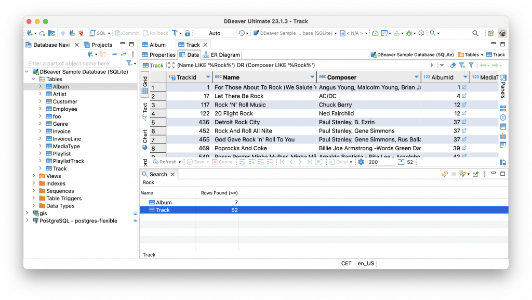Click the green bug debug icon
Screen dimensions: 532x300
click(409, 33)
